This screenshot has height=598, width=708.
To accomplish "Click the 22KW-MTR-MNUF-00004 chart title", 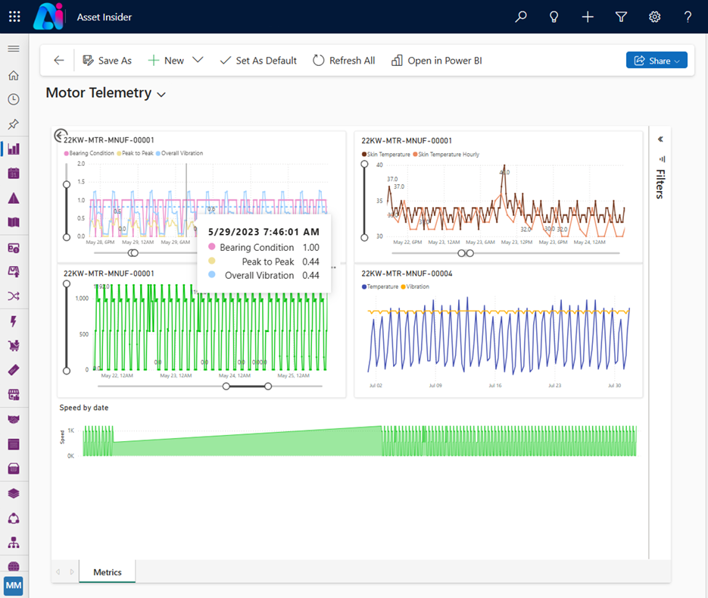I will [x=407, y=274].
